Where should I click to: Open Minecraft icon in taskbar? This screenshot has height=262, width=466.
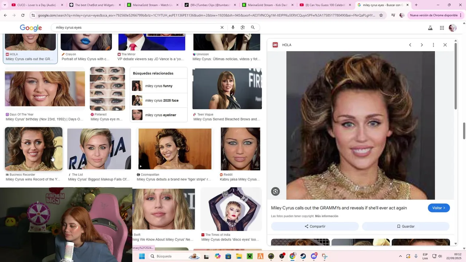tap(249, 256)
